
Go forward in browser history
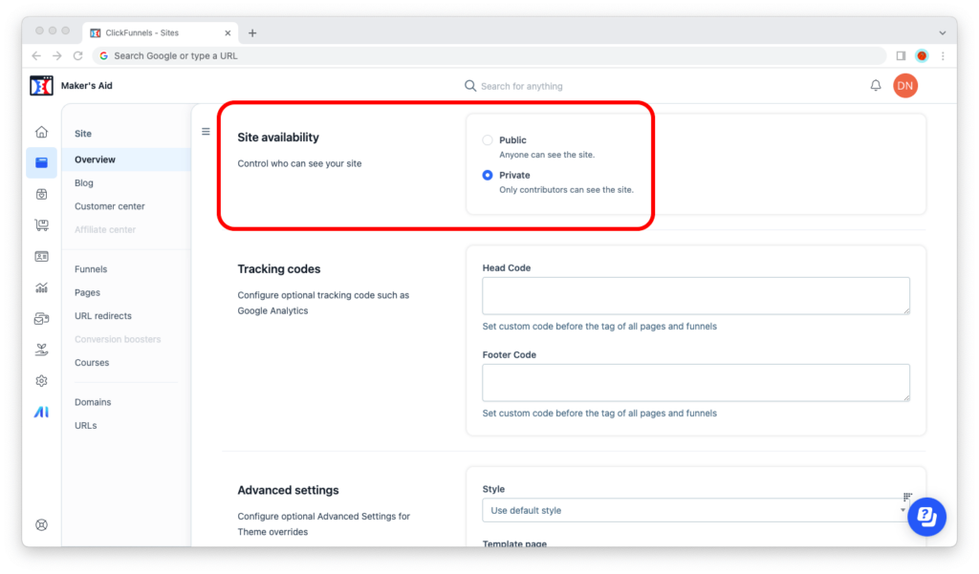coord(56,55)
